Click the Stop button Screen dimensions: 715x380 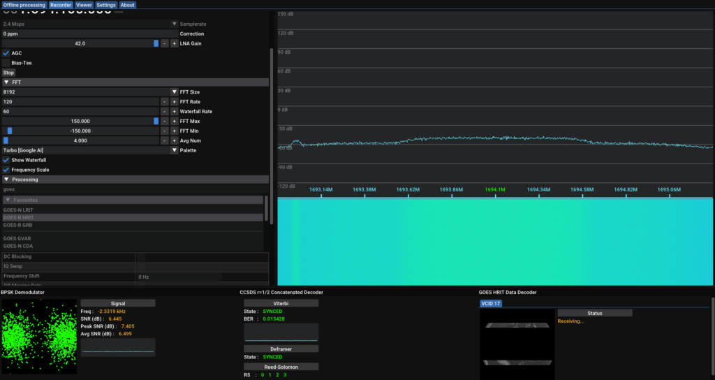tap(8, 73)
